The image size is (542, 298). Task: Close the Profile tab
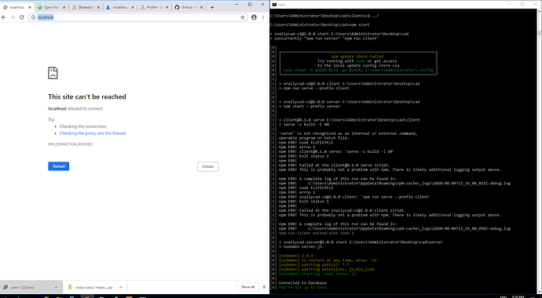(167, 7)
